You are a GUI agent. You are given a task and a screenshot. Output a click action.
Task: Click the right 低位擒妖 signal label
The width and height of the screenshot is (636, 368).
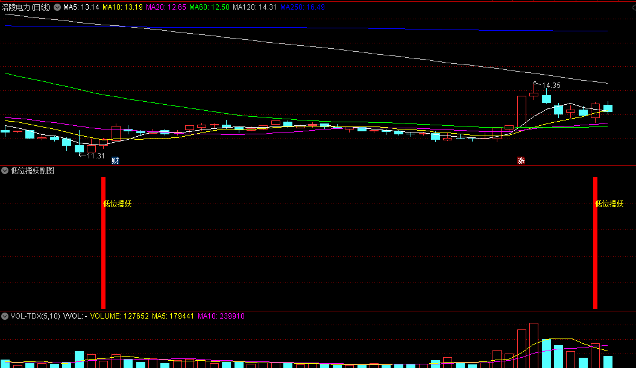(609, 204)
